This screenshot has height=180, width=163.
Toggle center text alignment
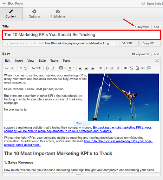pos(86,68)
